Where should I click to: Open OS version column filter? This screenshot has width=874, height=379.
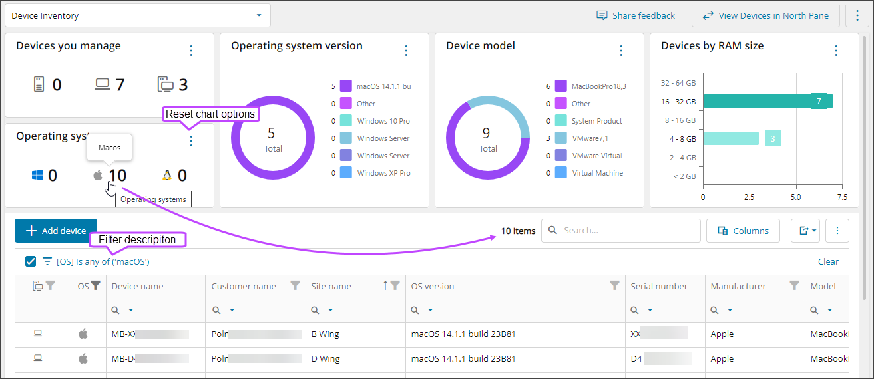[614, 285]
